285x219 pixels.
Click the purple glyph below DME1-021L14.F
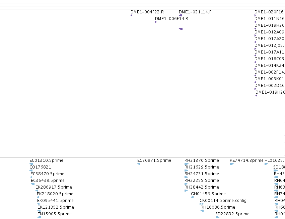click(x=180, y=15)
